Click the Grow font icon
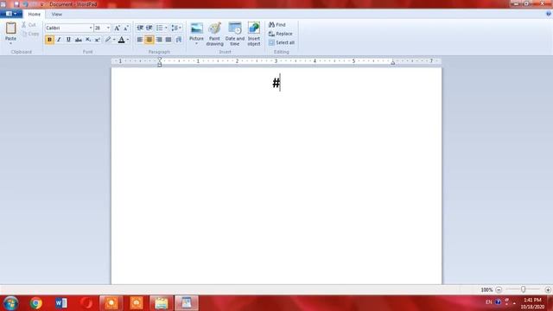The image size is (553, 311). tap(117, 28)
